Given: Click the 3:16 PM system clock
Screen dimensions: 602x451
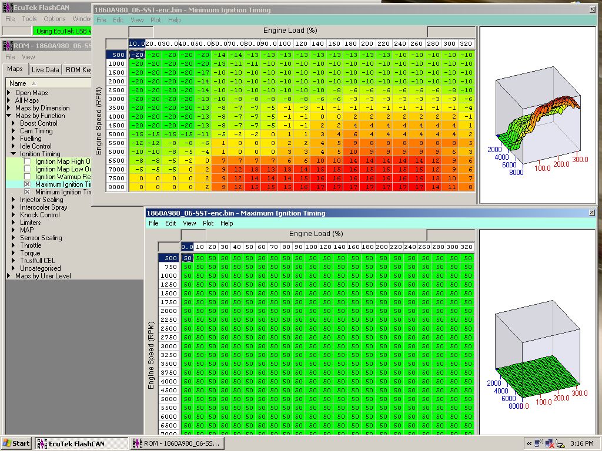Looking at the screenshot, I should click(582, 444).
